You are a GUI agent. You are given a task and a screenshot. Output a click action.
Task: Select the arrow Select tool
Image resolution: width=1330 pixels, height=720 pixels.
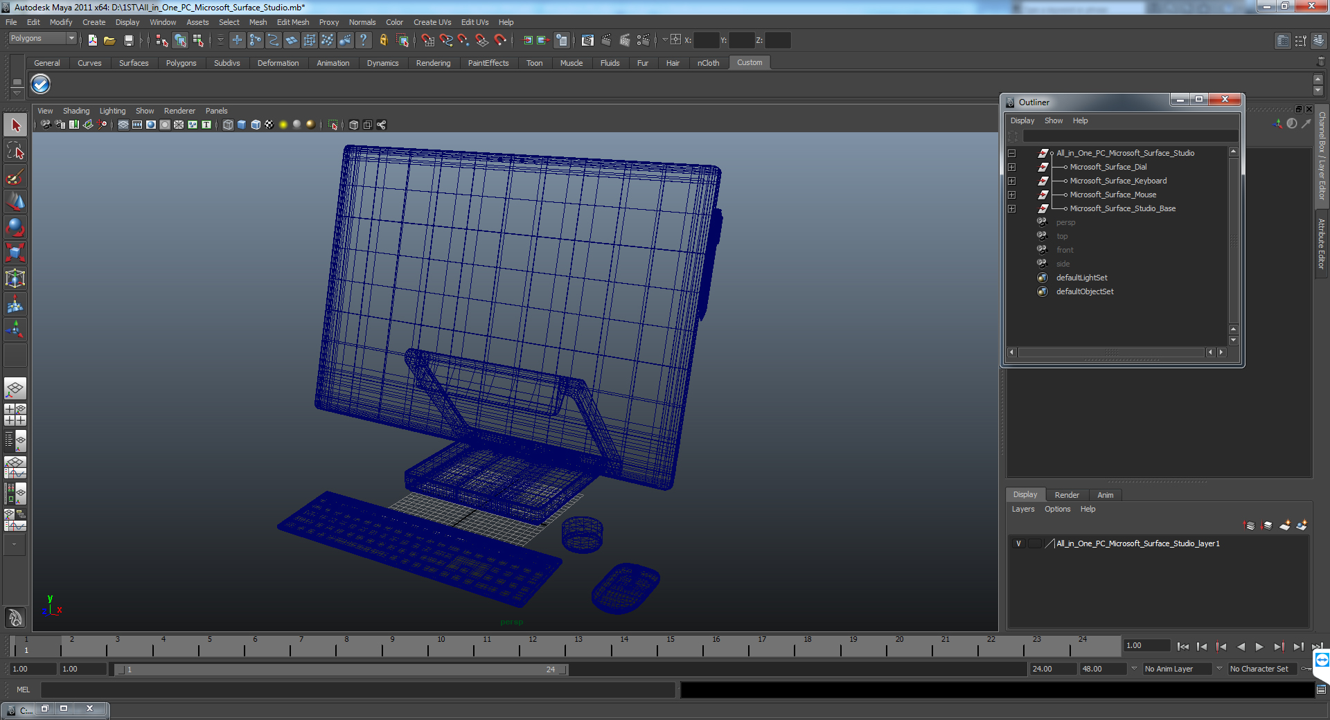point(15,125)
